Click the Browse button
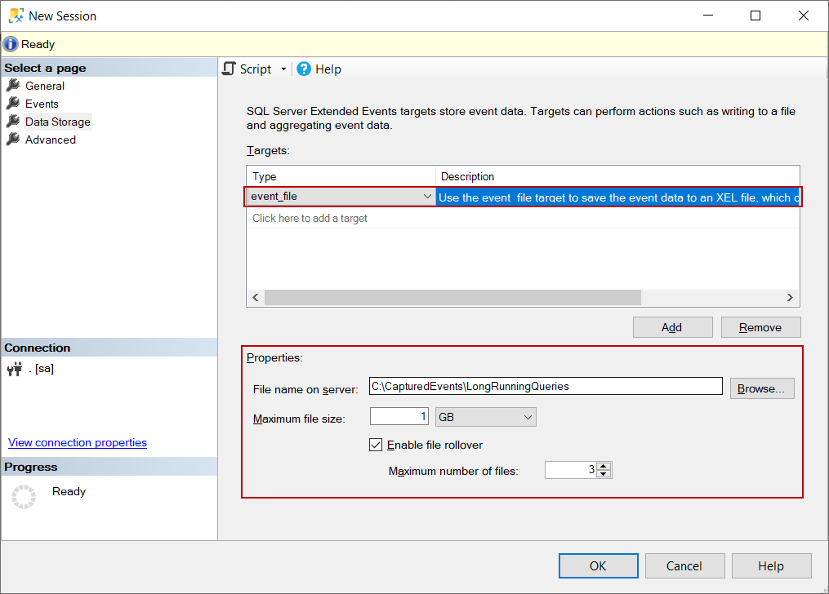 (x=762, y=388)
